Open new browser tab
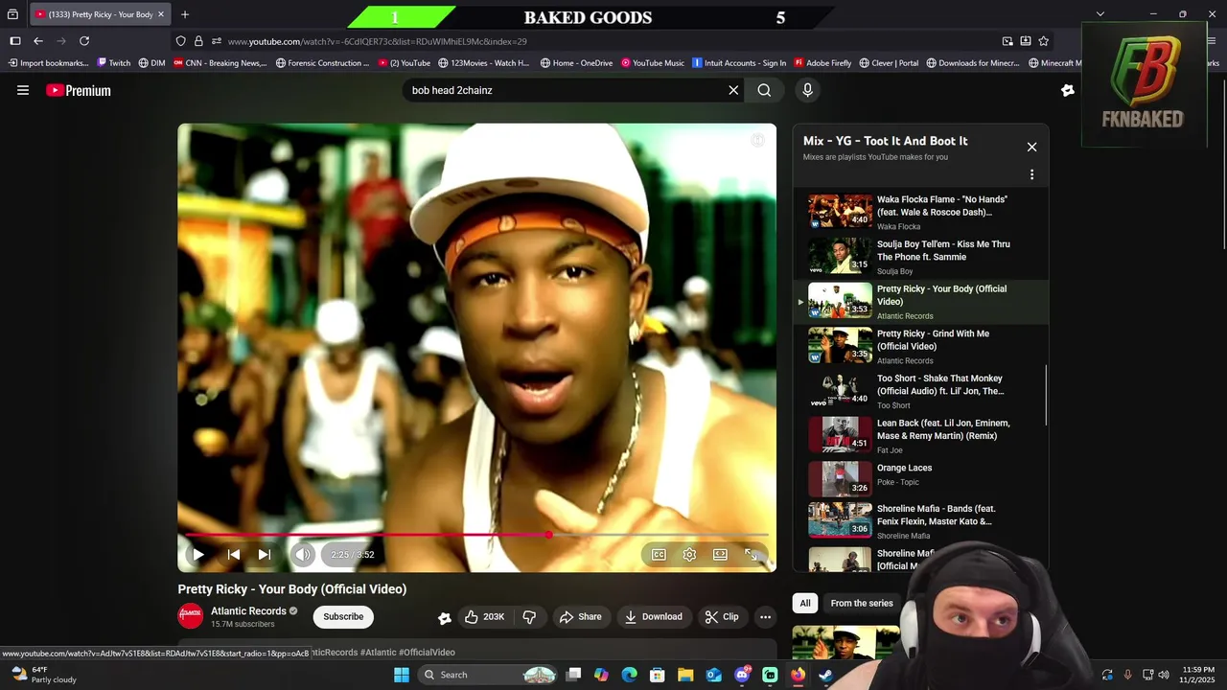Screen dimensions: 1227x690 [x=185, y=14]
